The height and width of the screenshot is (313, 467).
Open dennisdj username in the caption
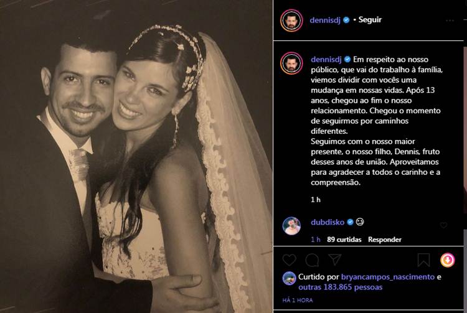pyautogui.click(x=326, y=60)
